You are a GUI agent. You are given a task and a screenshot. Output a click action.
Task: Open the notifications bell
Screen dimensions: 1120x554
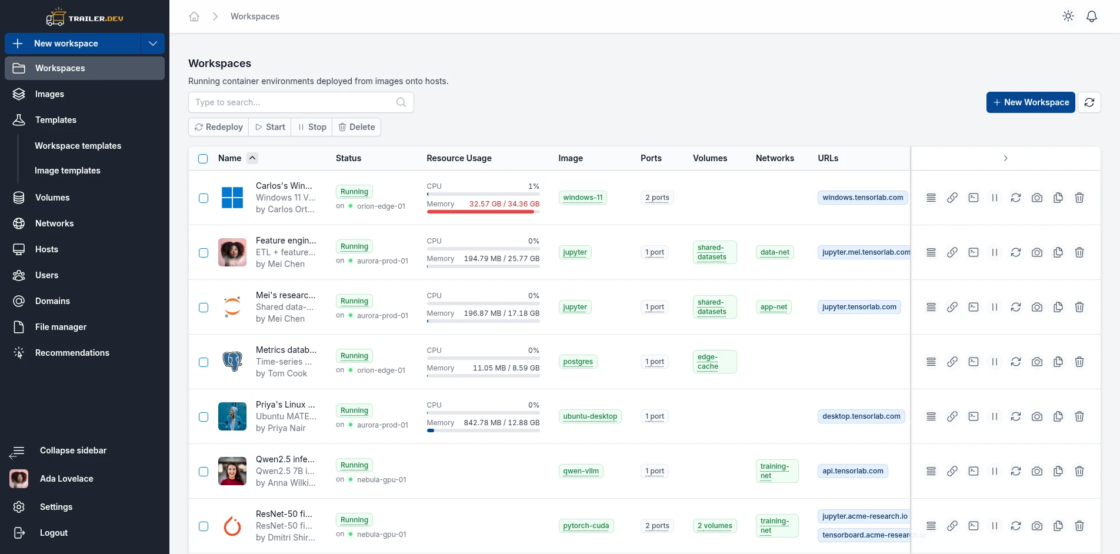tap(1092, 16)
